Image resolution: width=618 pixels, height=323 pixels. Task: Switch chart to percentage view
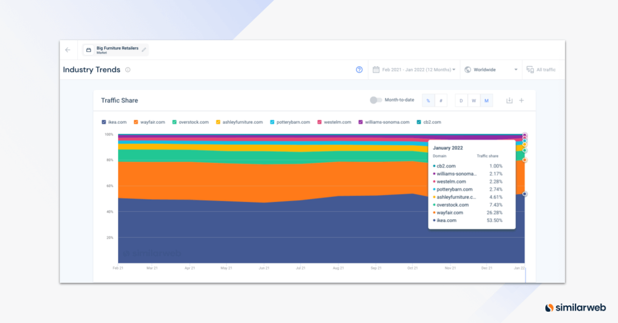(428, 100)
